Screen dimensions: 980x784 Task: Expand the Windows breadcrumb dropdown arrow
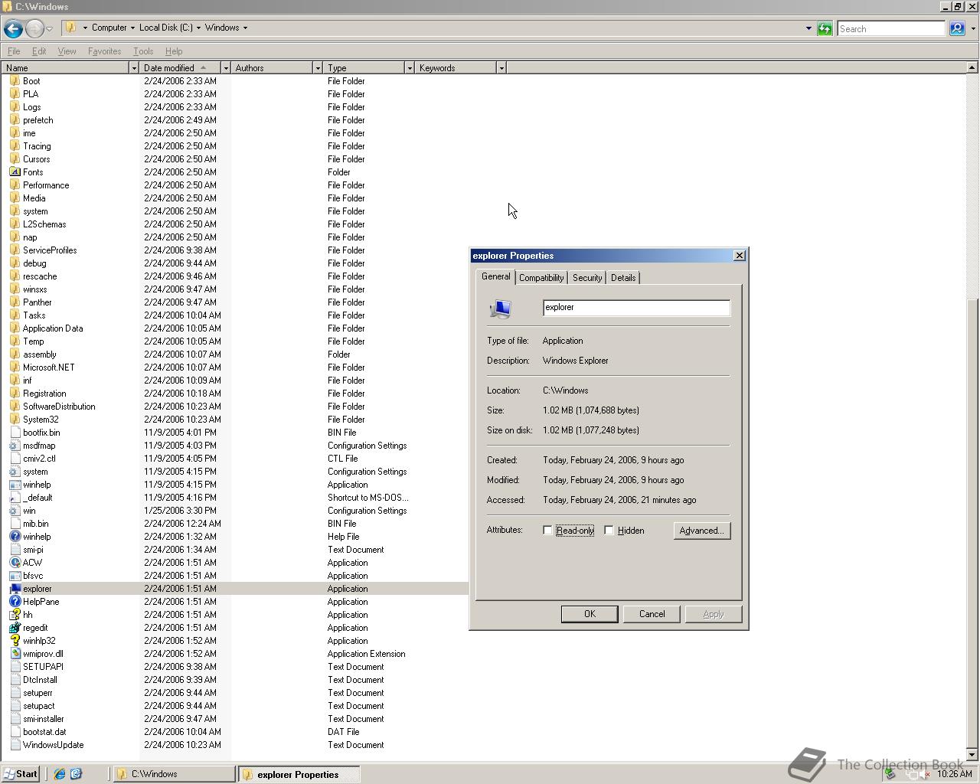point(245,28)
